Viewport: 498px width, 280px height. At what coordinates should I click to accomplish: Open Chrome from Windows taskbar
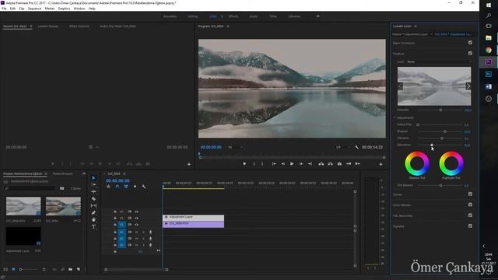click(489, 50)
